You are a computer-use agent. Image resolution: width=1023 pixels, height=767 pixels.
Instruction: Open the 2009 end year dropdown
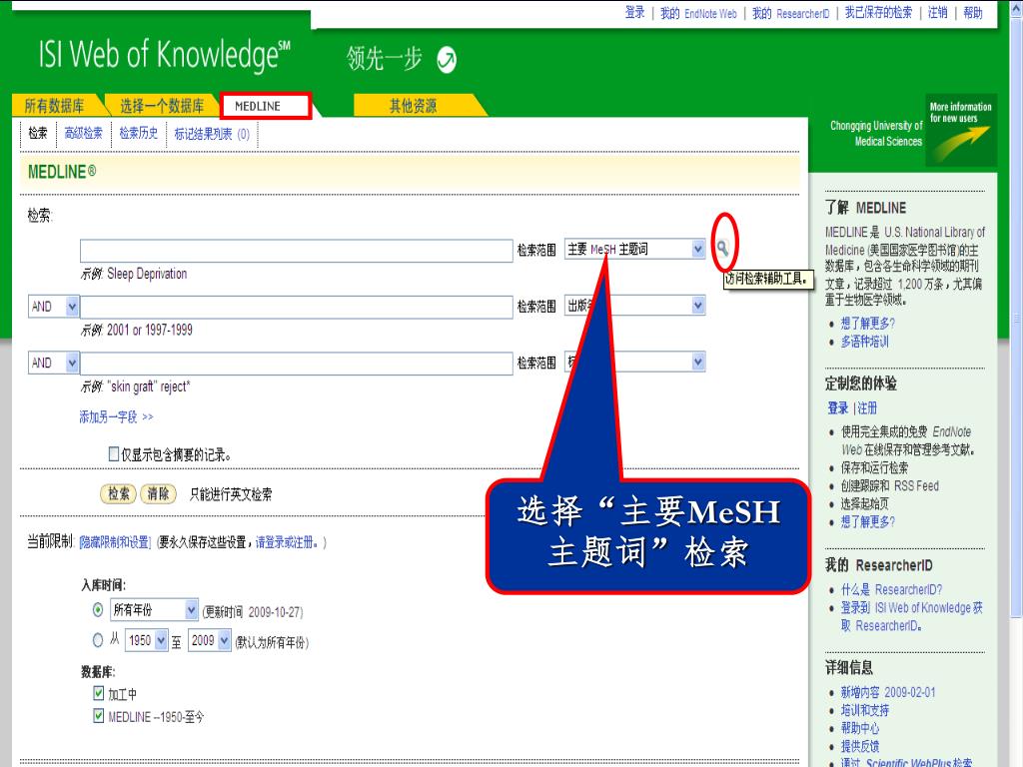point(210,640)
